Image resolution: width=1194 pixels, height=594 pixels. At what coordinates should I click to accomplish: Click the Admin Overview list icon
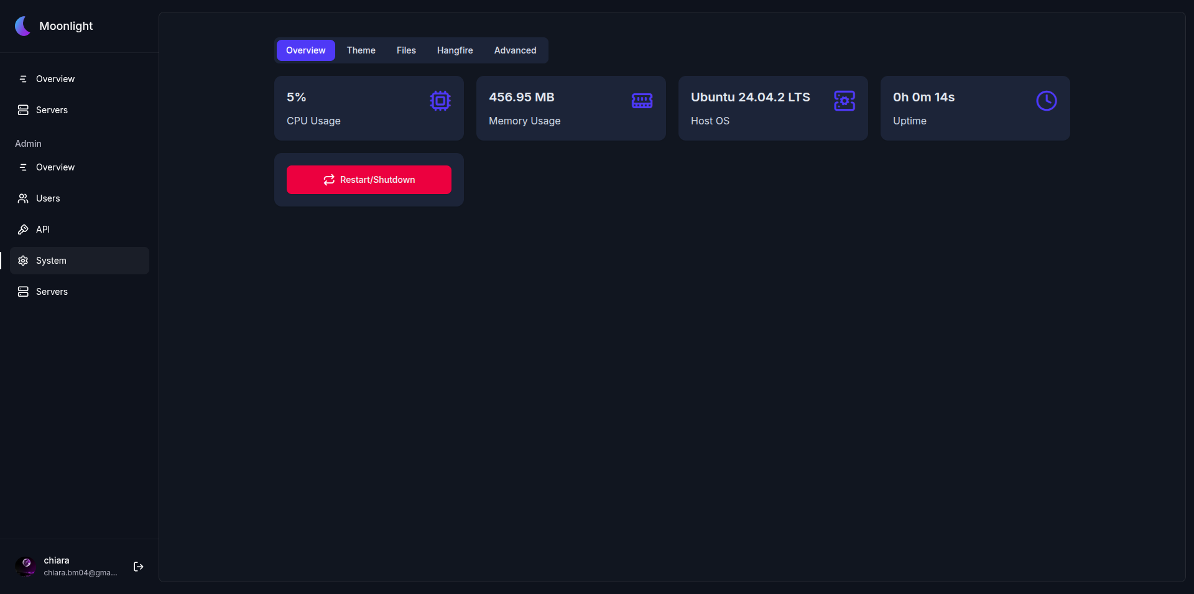(23, 167)
